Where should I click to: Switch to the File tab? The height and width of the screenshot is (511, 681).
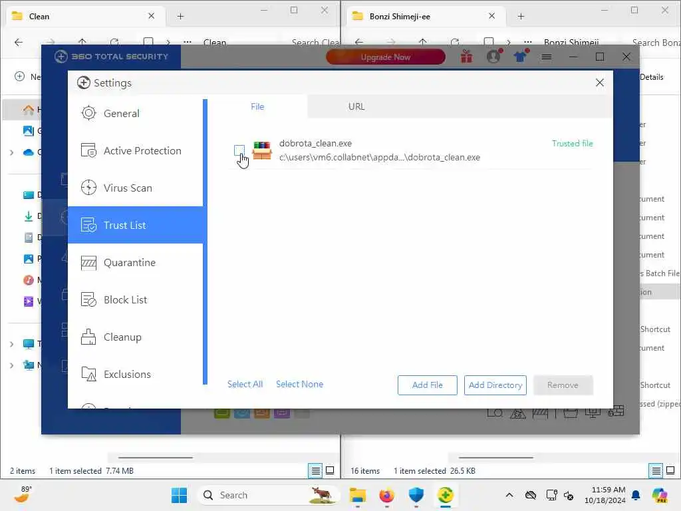click(x=257, y=106)
